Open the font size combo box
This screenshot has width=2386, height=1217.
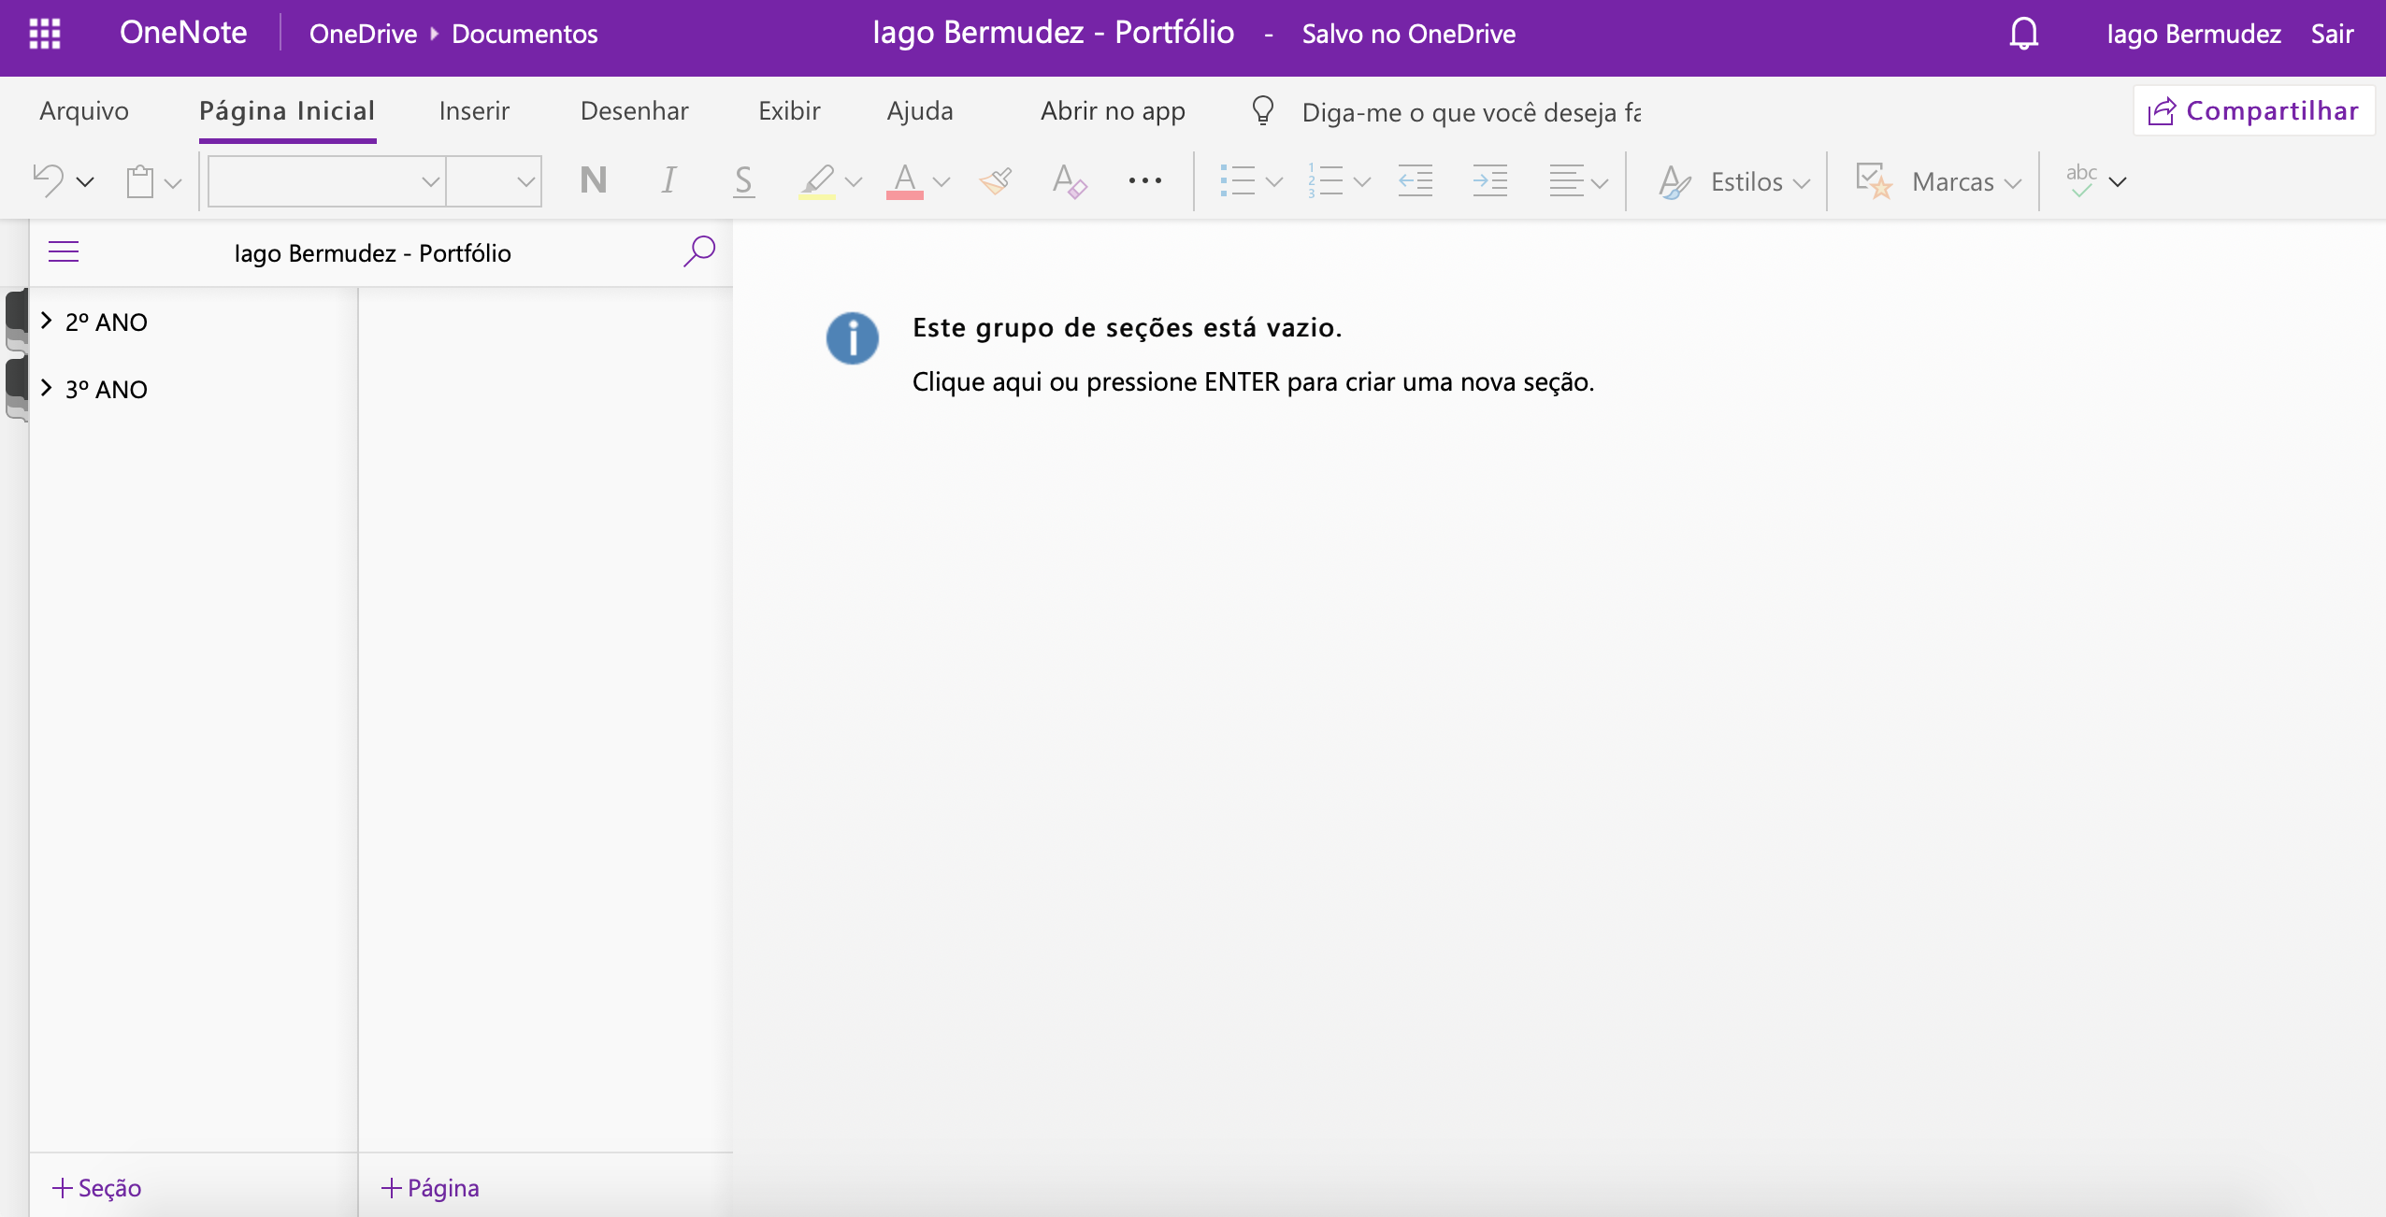pyautogui.click(x=495, y=180)
